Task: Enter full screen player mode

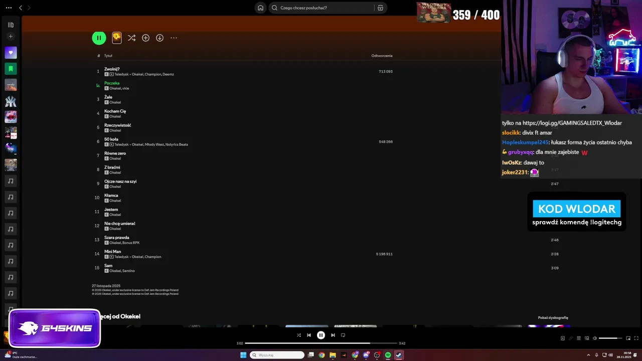Action: pyautogui.click(x=636, y=338)
